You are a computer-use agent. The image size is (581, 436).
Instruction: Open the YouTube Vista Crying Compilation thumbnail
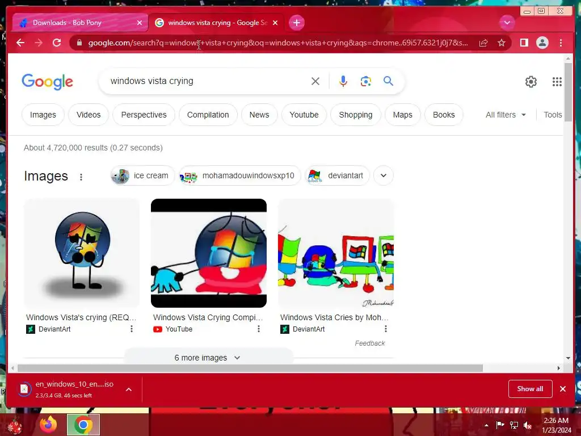(x=209, y=253)
